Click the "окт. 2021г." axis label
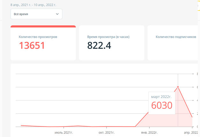This screenshot has height=137, width=200. (106, 132)
